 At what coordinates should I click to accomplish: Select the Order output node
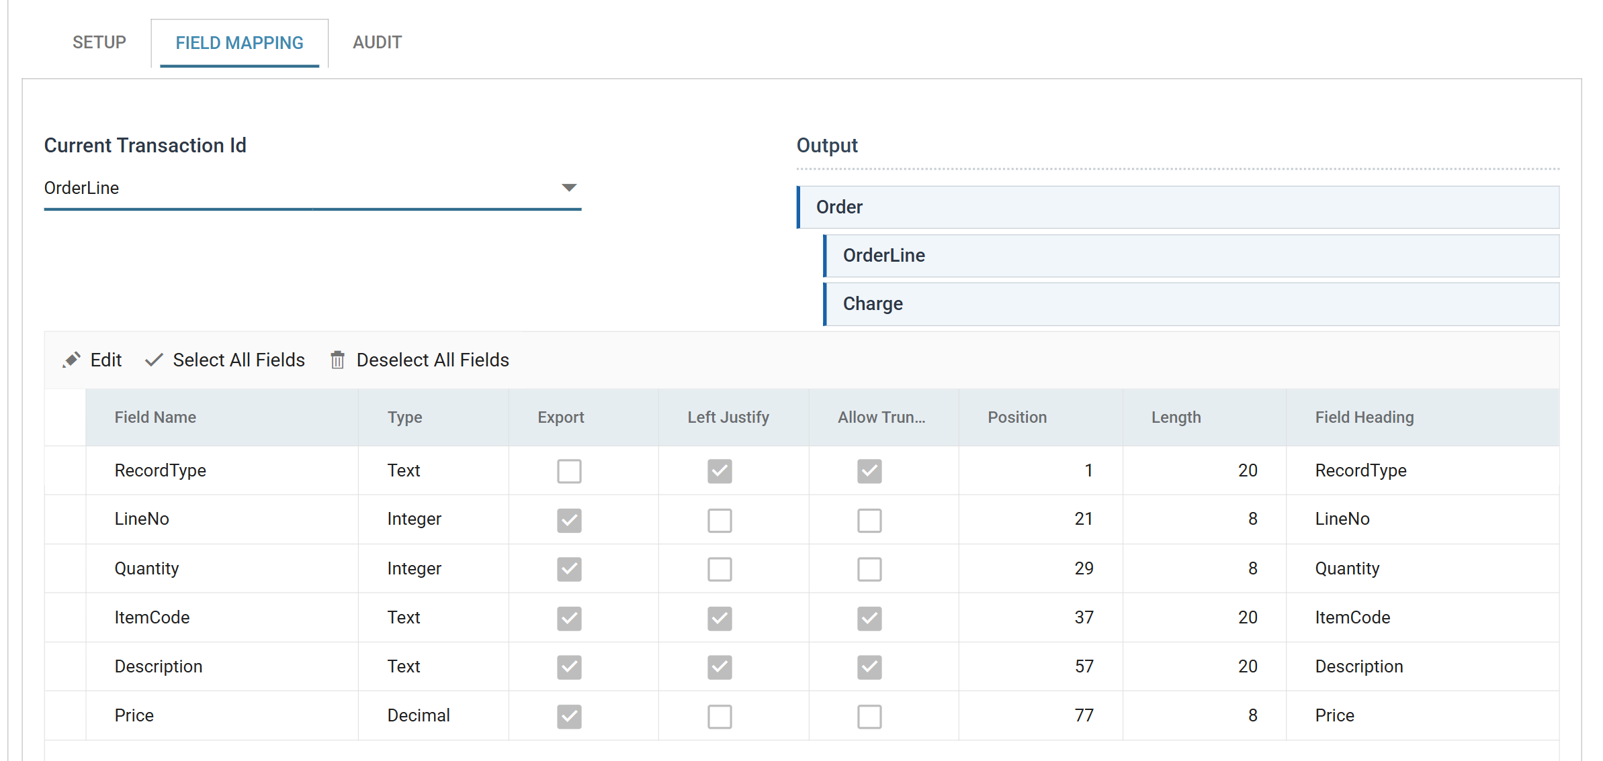point(1178,207)
